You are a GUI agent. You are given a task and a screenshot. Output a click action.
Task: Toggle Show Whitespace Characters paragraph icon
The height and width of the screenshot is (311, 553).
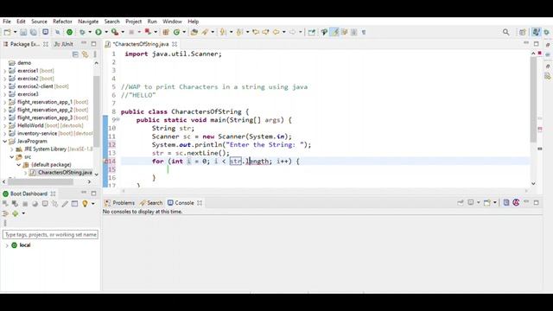(x=364, y=32)
